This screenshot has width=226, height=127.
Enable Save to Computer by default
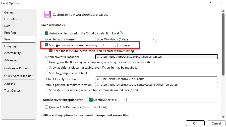46,73
